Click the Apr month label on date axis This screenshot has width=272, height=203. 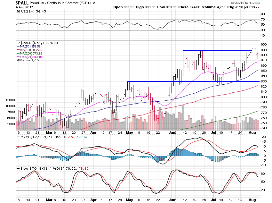[94, 132]
